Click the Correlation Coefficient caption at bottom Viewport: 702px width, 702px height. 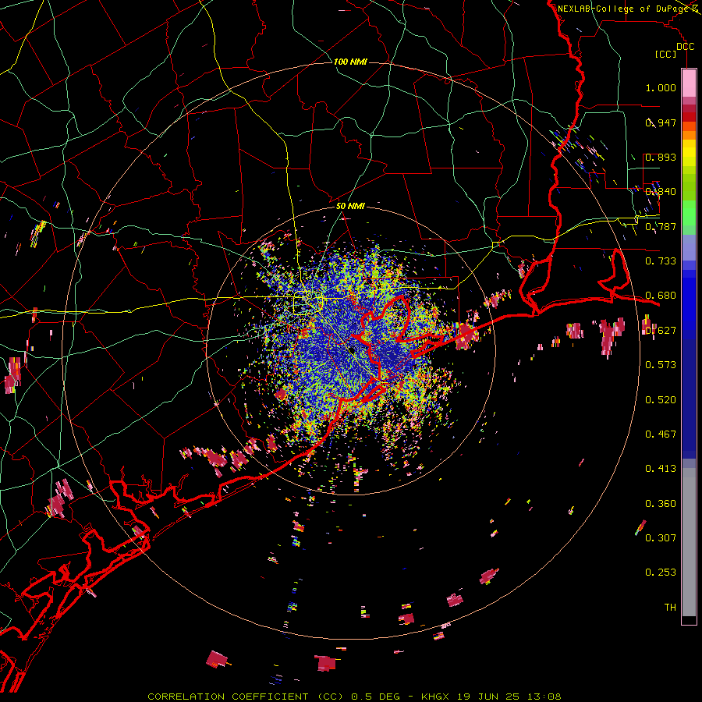354,697
